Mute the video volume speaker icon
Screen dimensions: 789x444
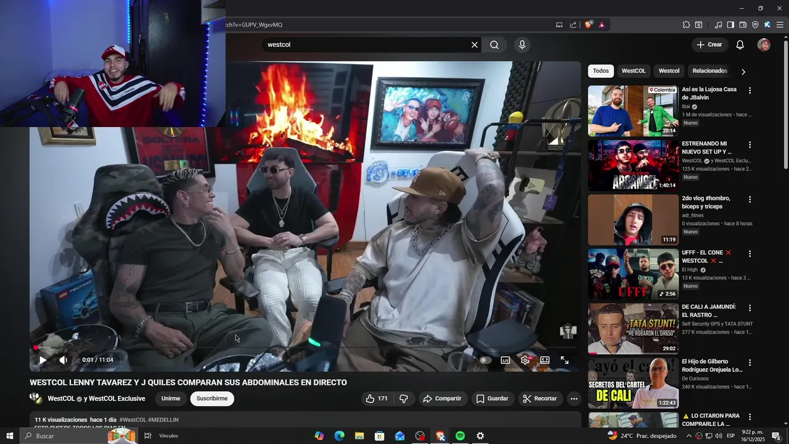pos(63,360)
